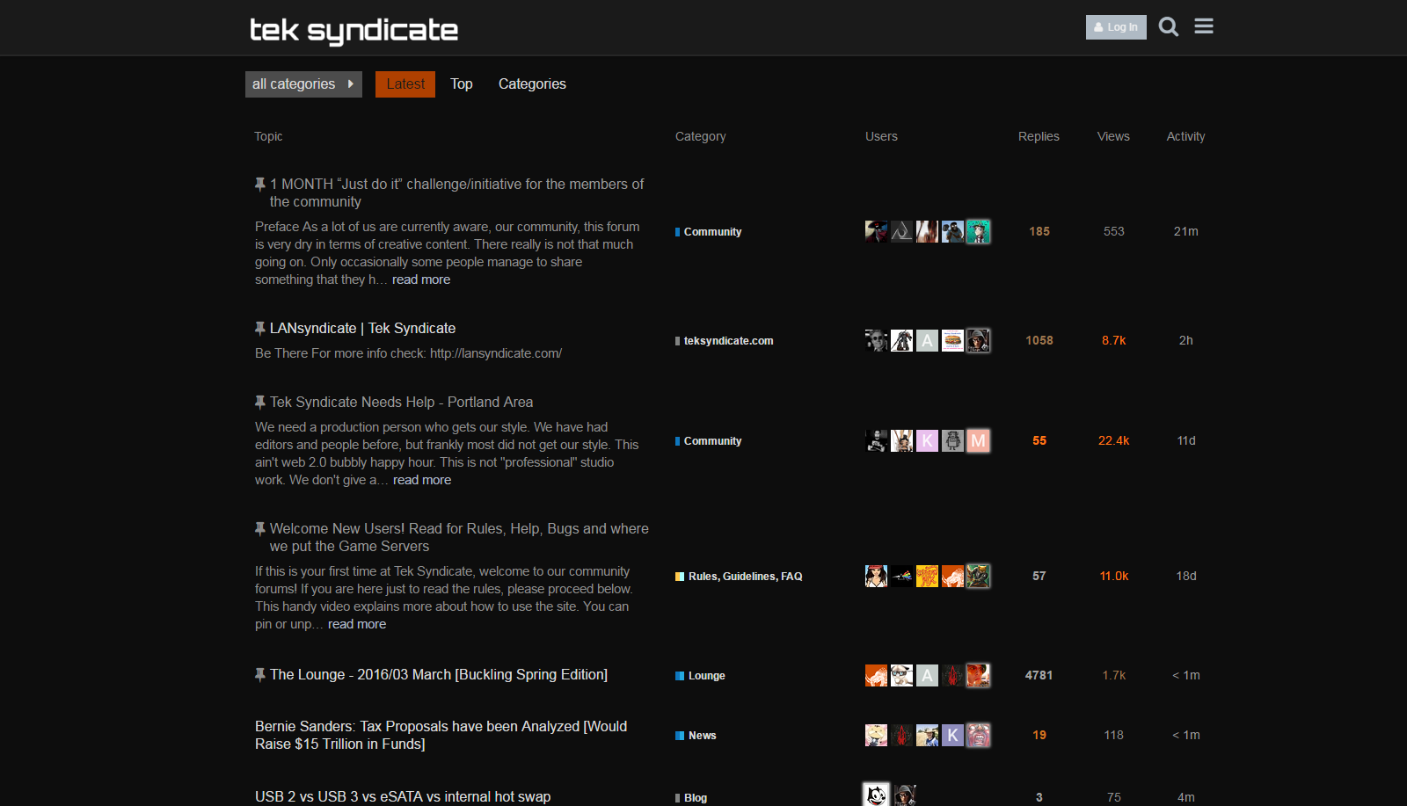Click 1058 replies count in LANsyndicate row

(1039, 340)
